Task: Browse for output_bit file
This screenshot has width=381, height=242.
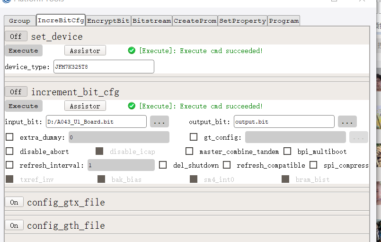Action: (x=347, y=122)
